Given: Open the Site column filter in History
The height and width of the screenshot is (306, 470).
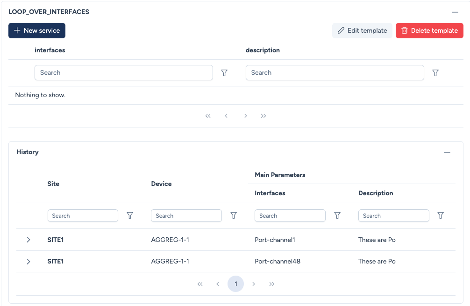Looking at the screenshot, I should (130, 215).
